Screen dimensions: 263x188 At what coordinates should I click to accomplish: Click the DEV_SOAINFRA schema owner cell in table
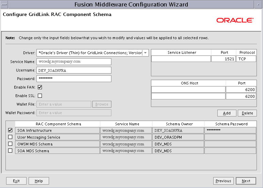tap(178, 130)
